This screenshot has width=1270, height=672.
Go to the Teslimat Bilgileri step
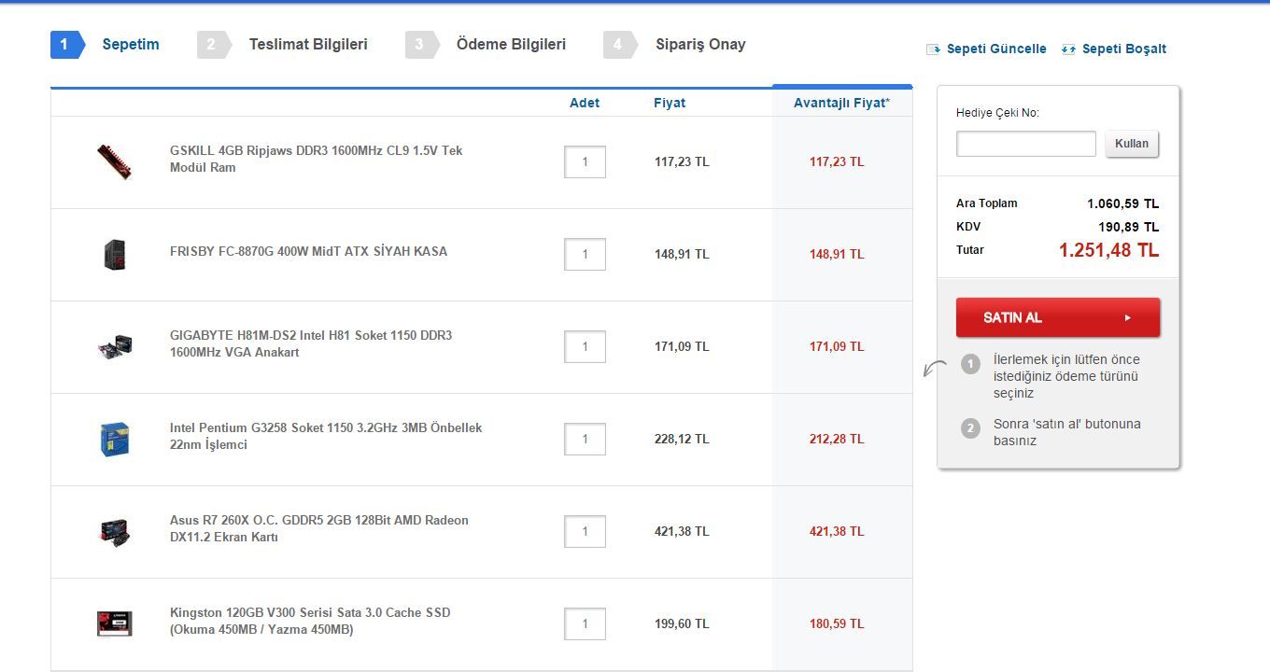coord(307,45)
